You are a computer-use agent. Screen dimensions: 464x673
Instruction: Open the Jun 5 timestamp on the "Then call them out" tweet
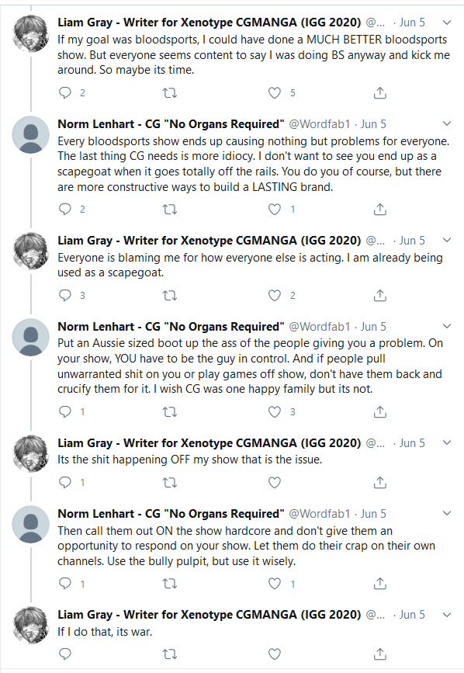373,514
